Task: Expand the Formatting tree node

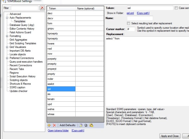Action: [7, 36]
